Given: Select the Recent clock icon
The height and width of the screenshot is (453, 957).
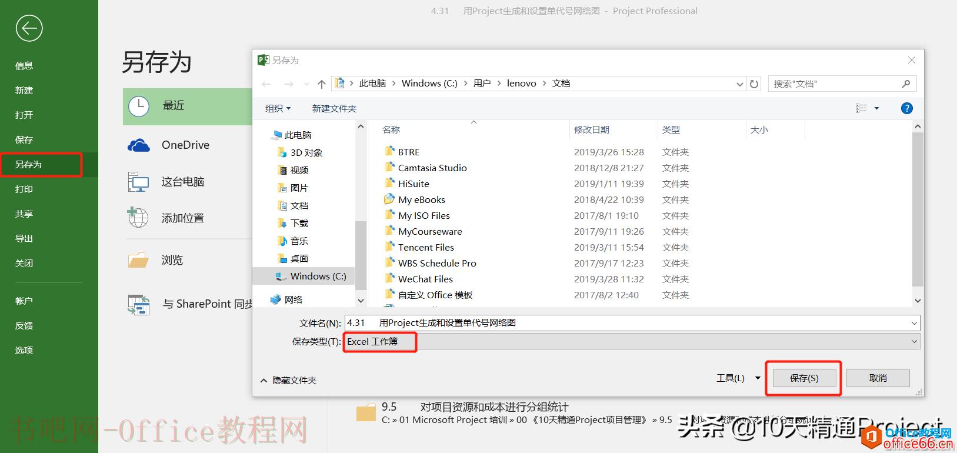Looking at the screenshot, I should click(x=139, y=106).
